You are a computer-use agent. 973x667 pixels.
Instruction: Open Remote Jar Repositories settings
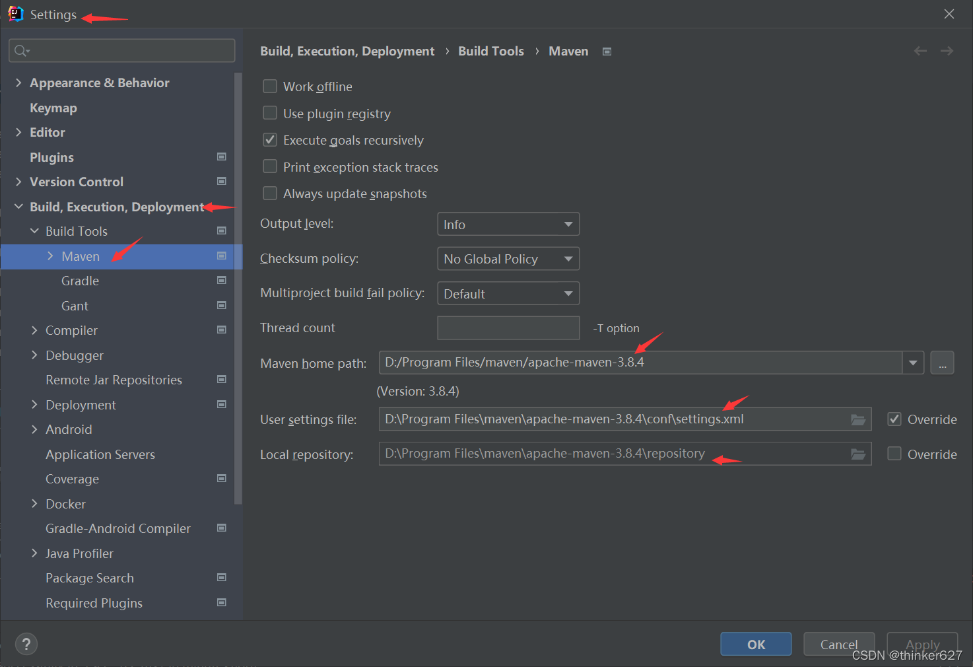[x=114, y=380]
